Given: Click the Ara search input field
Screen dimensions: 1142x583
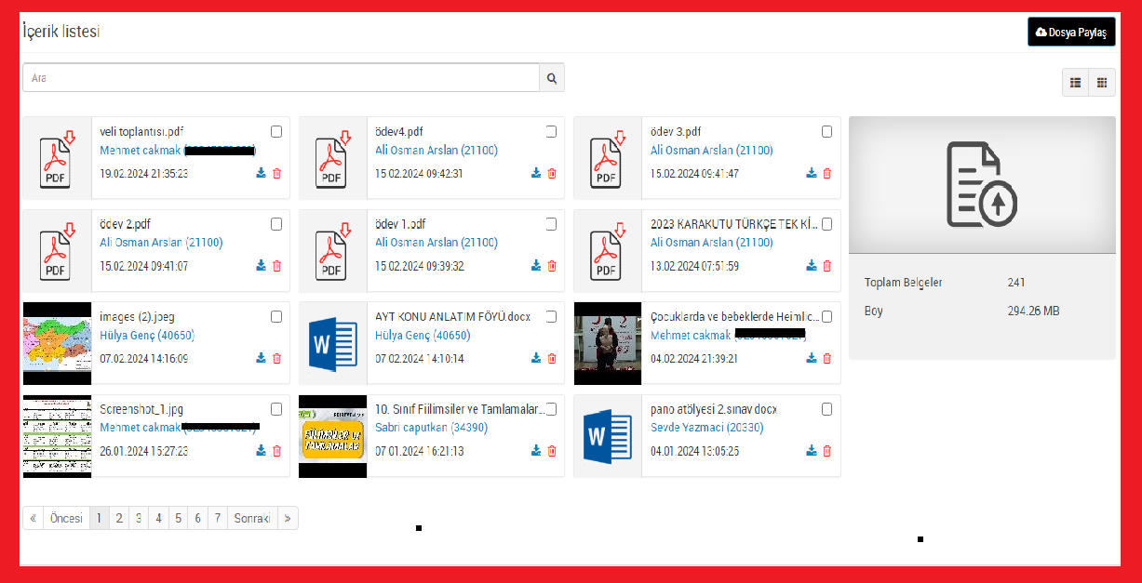Looking at the screenshot, I should click(x=281, y=78).
